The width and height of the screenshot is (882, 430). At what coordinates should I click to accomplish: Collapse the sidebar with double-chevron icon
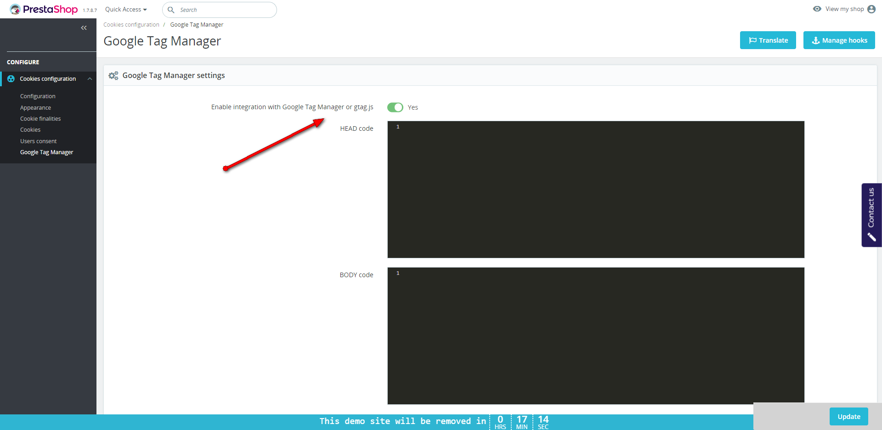(x=84, y=28)
